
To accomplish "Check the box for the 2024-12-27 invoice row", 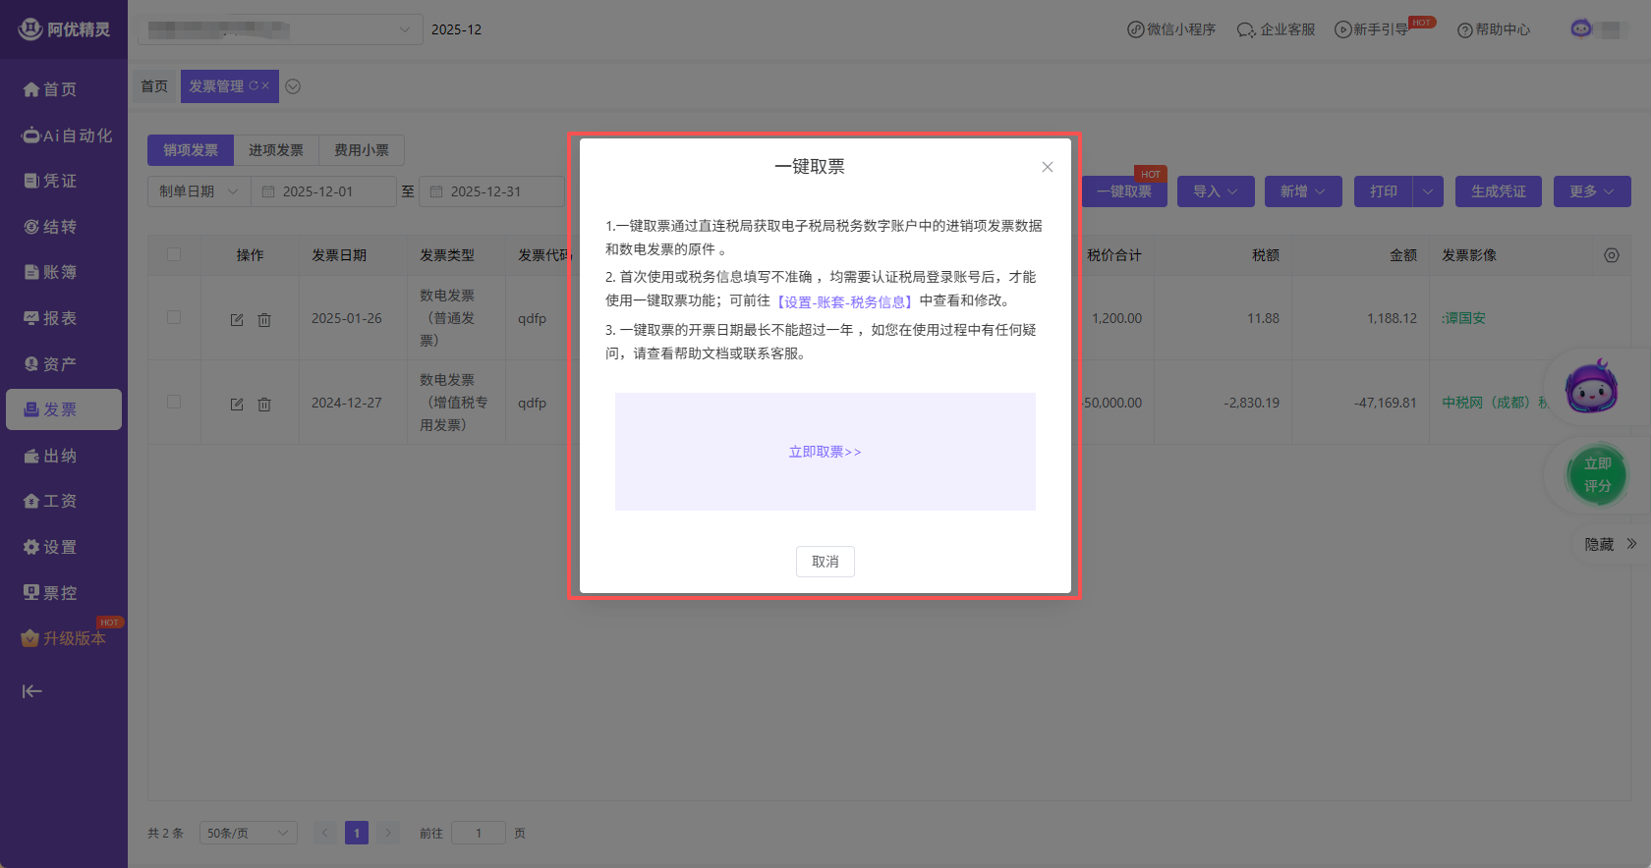I will pyautogui.click(x=174, y=403).
